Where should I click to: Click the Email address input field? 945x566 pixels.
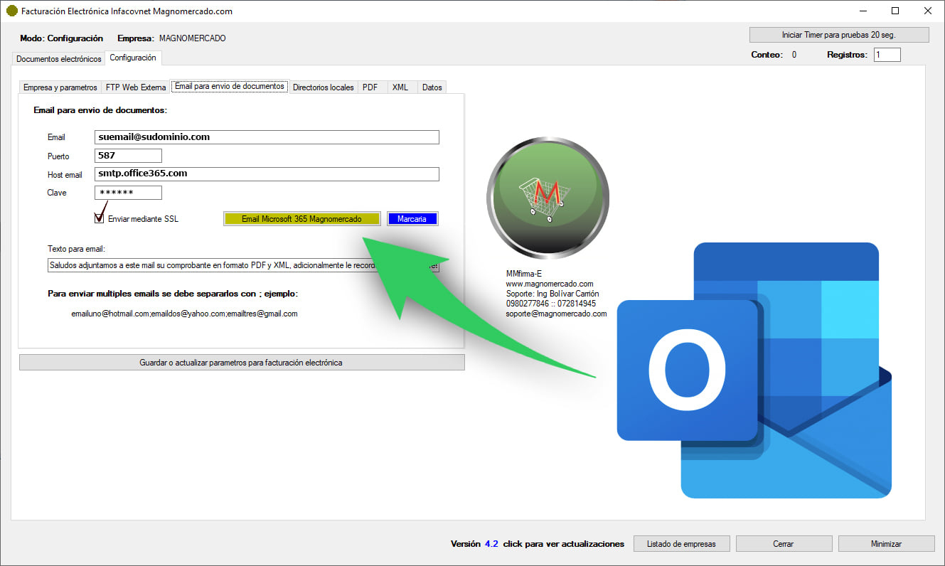click(267, 137)
